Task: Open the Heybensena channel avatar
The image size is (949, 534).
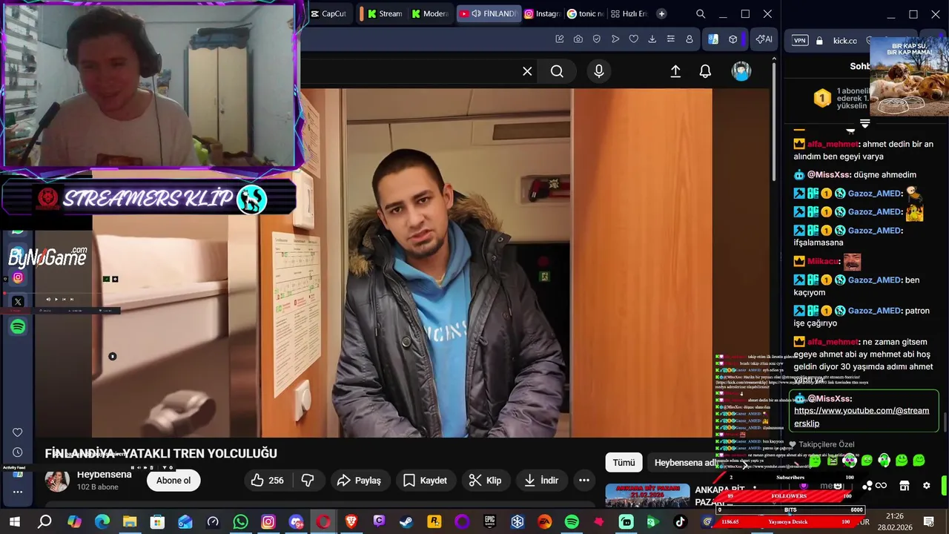Action: coord(57,481)
